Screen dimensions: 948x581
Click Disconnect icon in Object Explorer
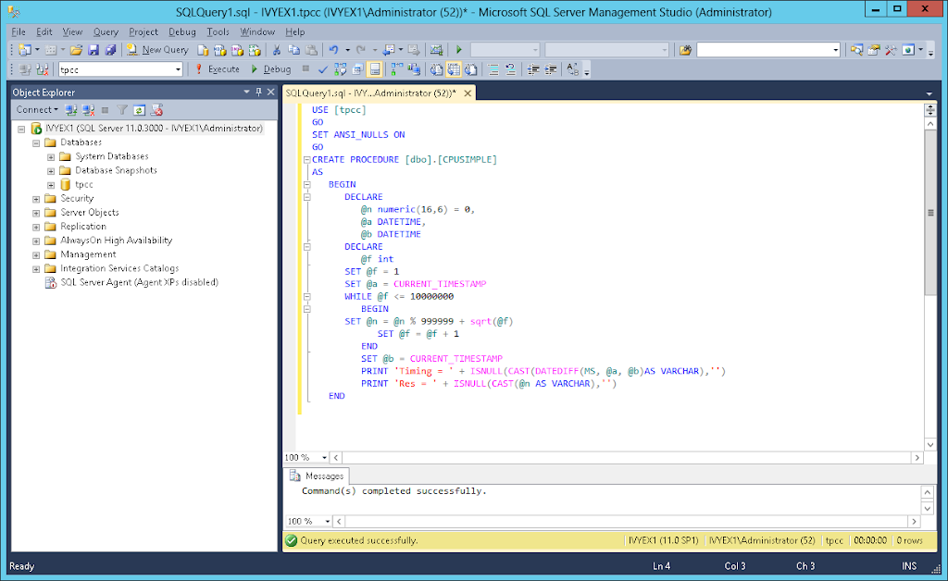(x=88, y=110)
